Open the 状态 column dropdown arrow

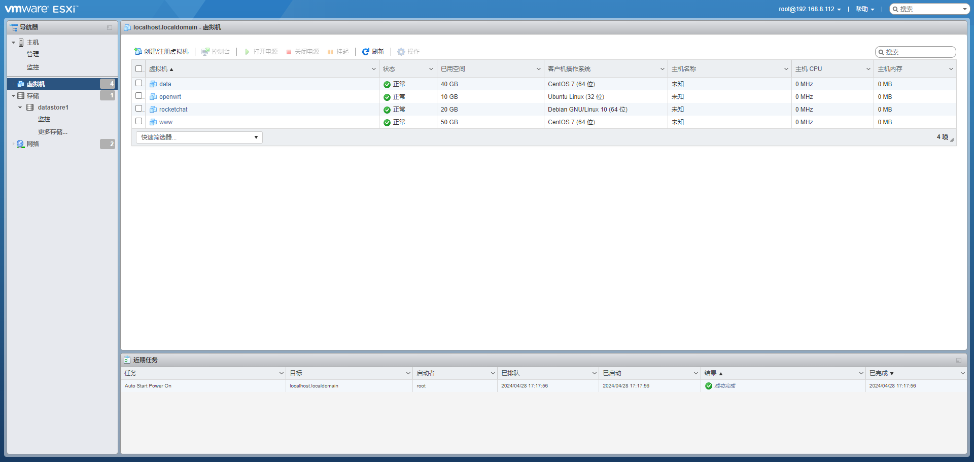tap(431, 69)
